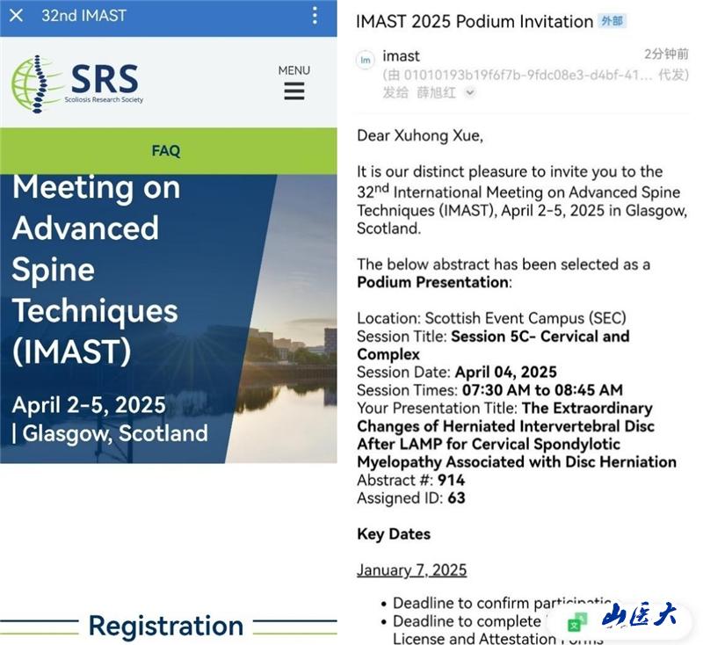The height and width of the screenshot is (645, 703).
Task: Tap the email subject IMAST 2025 Podium Invitation
Action: click(x=474, y=22)
